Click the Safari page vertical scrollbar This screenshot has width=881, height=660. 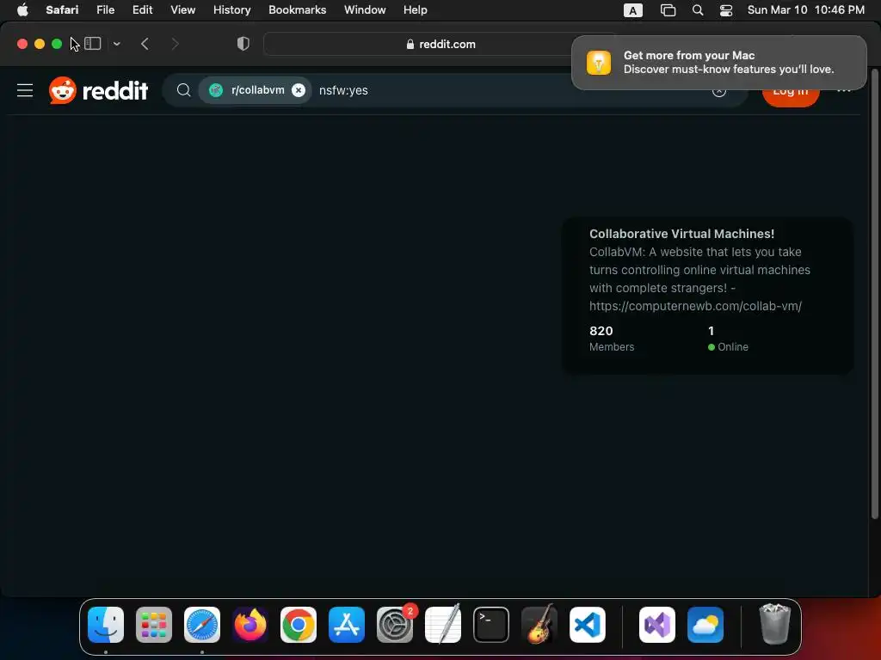pyautogui.click(x=874, y=294)
